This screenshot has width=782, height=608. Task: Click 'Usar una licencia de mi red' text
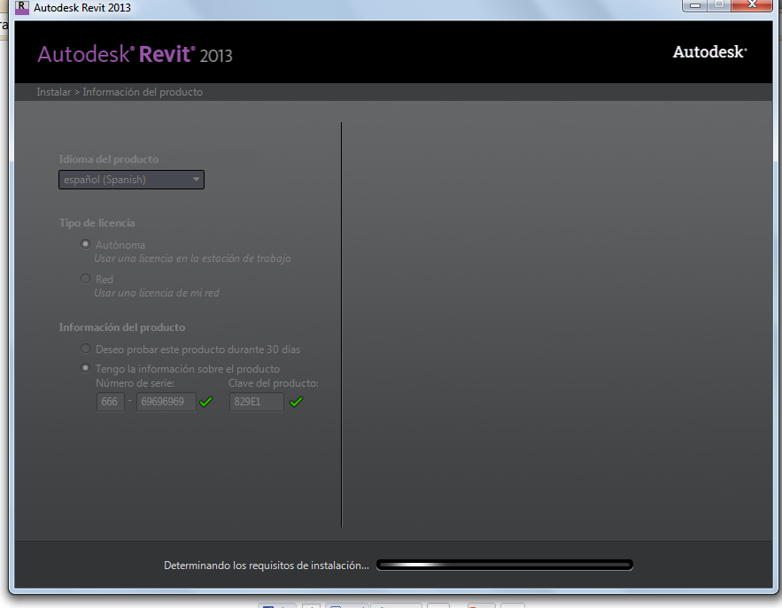[x=157, y=293]
